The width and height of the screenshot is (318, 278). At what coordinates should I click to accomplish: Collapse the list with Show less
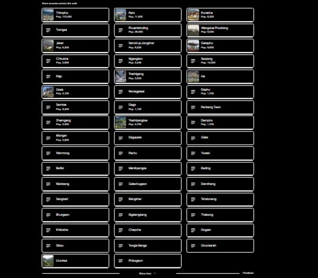147,273
